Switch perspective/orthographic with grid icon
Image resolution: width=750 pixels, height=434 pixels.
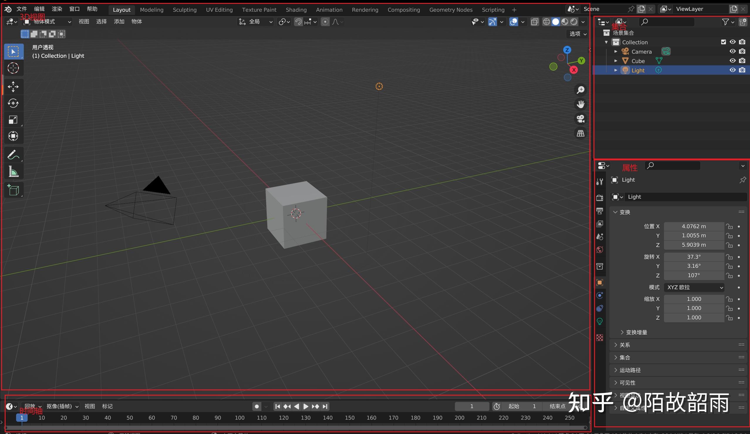(x=580, y=133)
